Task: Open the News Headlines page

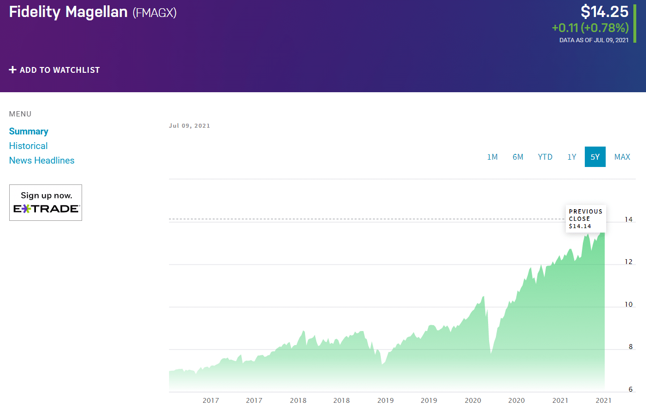Action: click(x=42, y=161)
